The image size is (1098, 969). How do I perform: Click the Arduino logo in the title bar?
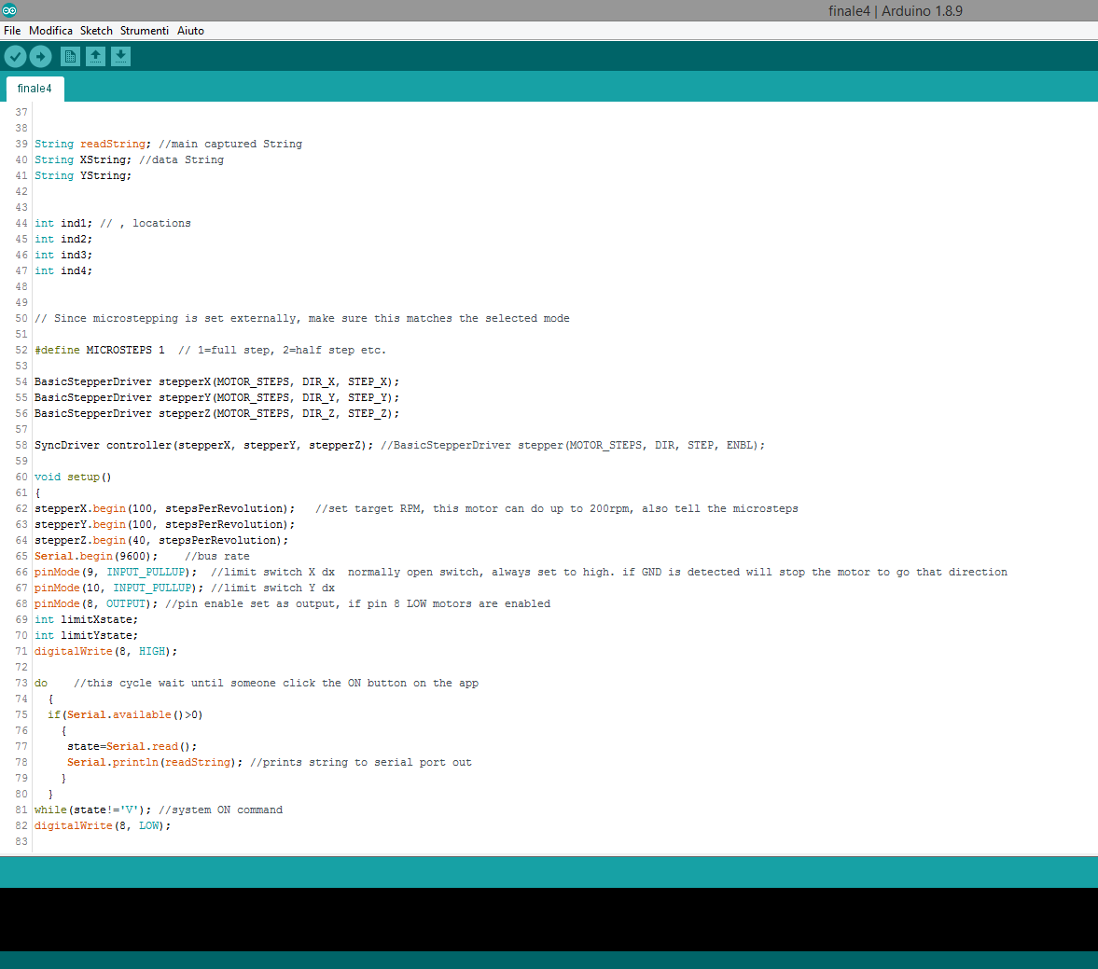pos(10,10)
